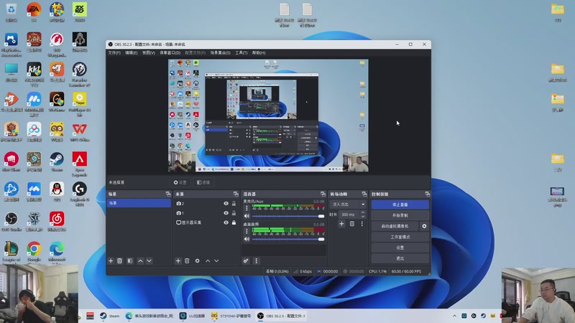Click the start recording button (开始录制)

click(400, 215)
